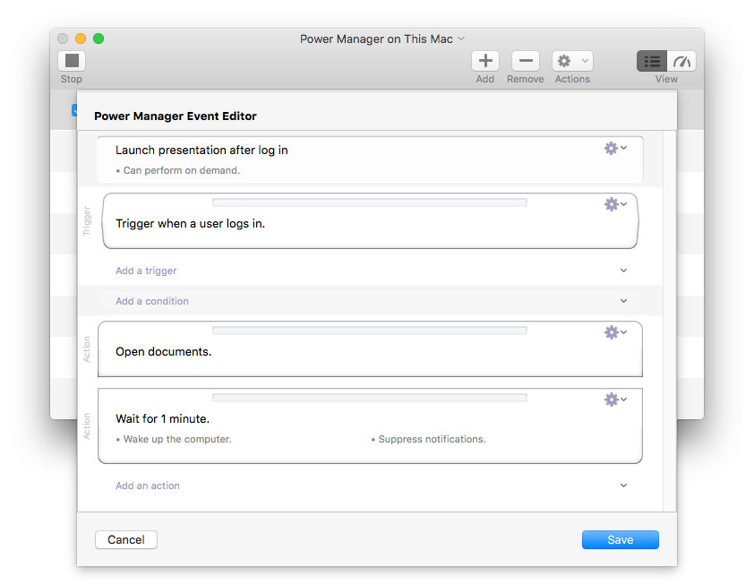This screenshot has width=754, height=585.
Task: Click the Open documents action text
Action: pyautogui.click(x=164, y=352)
